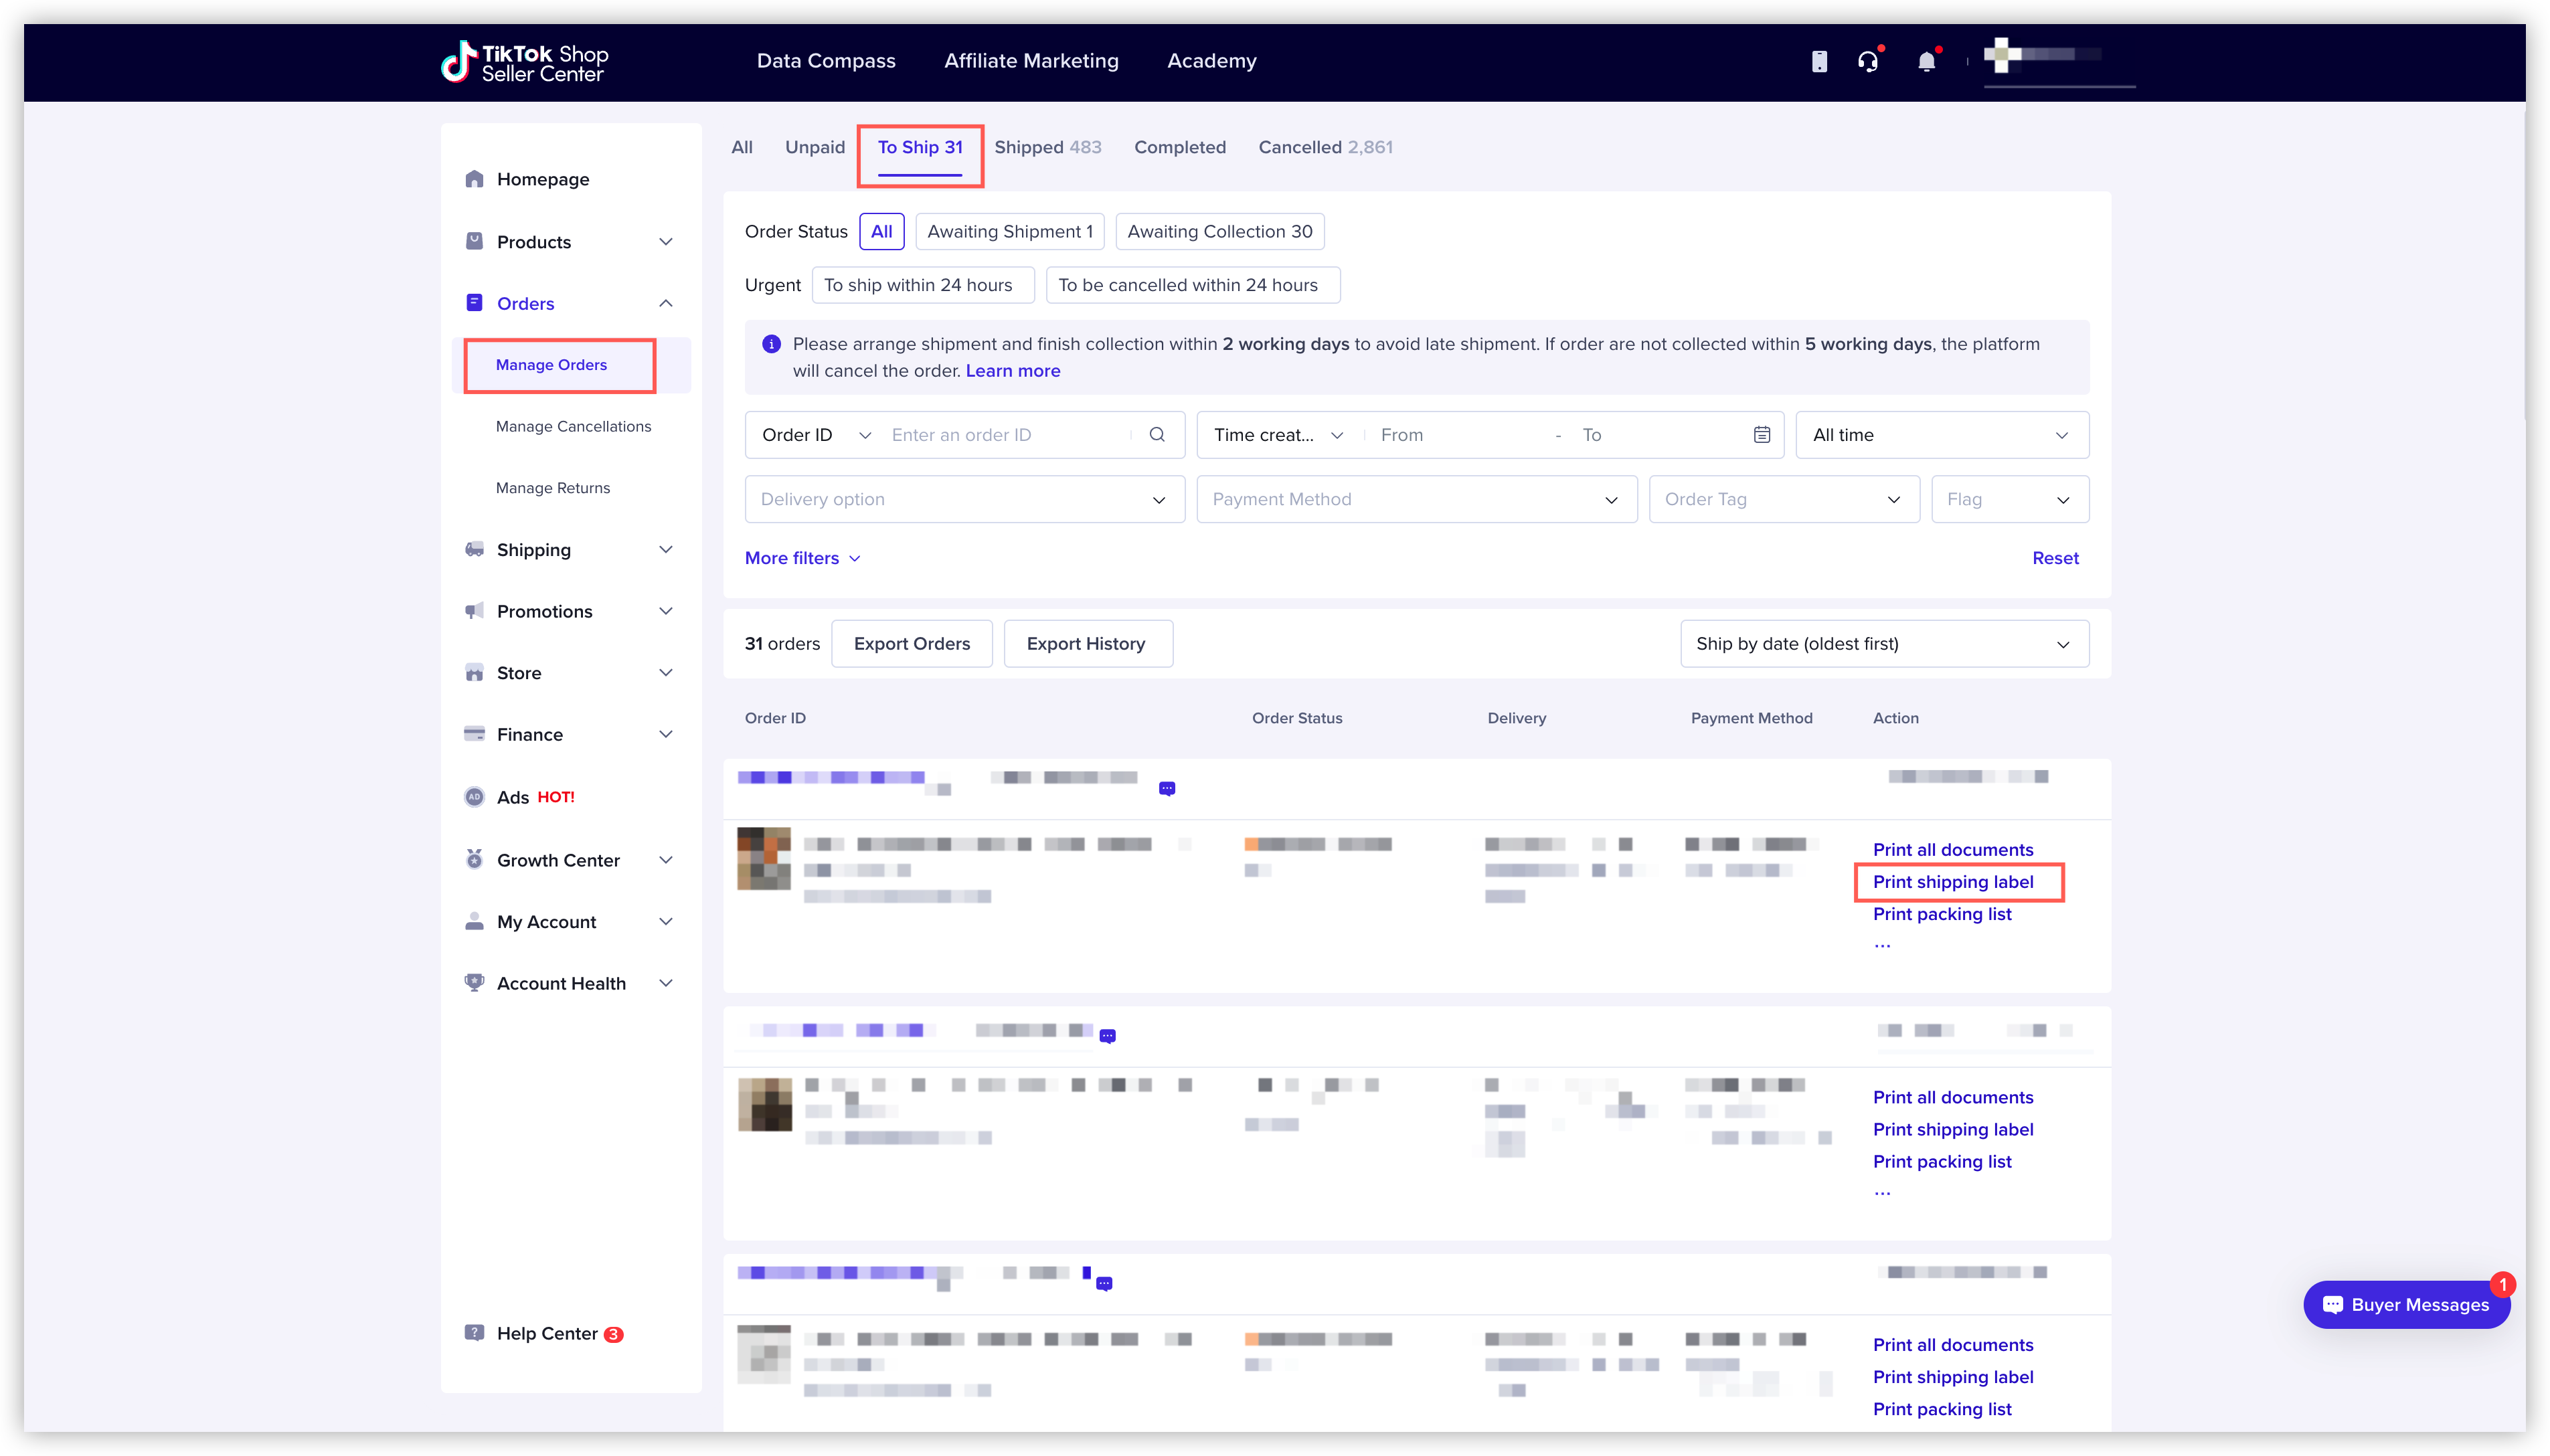Open Academy in top navigation
Viewport: 2550px width, 1456px height.
point(1211,61)
